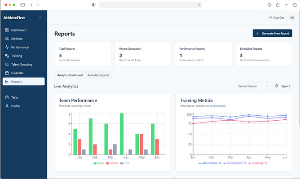Image resolution: width=300 pixels, height=179 pixels.
Task: Click the Sign Out button
Action: (277, 17)
